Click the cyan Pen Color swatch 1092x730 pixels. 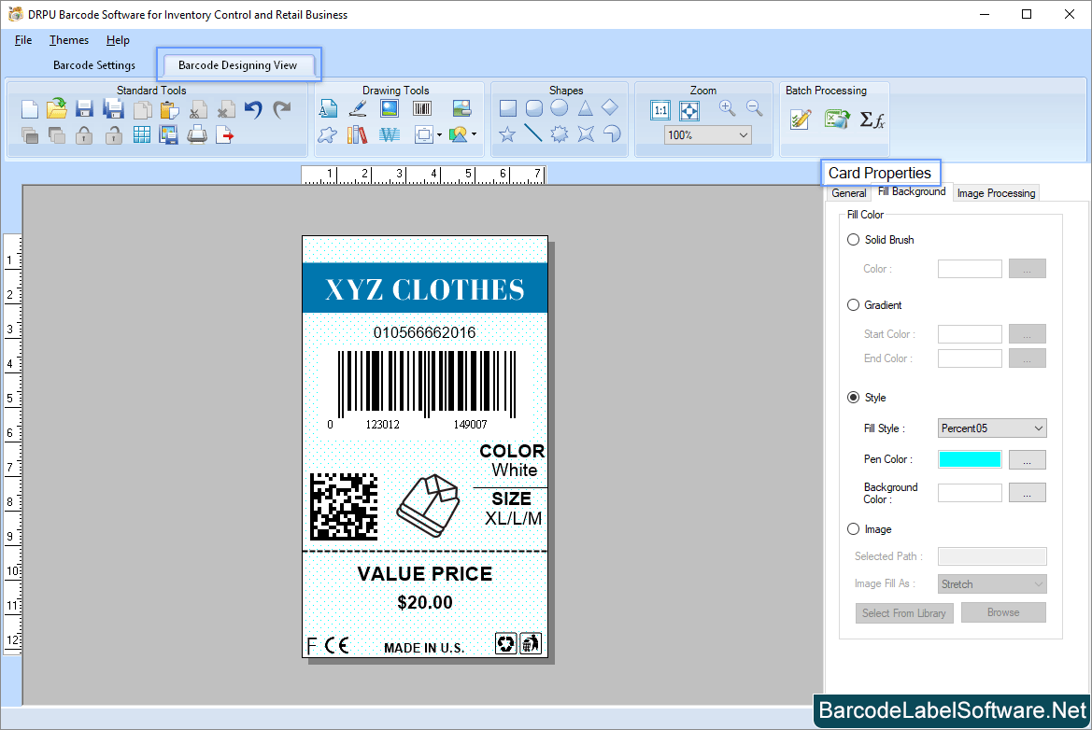970,459
